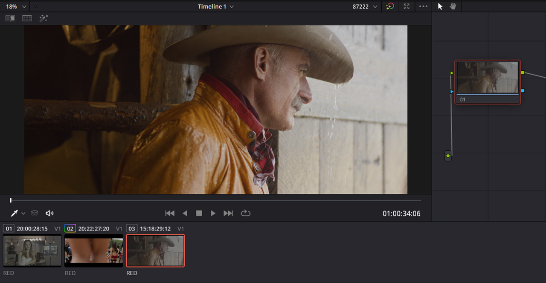Click timecode 15:18:29:12
The height and width of the screenshot is (283, 546).
click(x=155, y=229)
